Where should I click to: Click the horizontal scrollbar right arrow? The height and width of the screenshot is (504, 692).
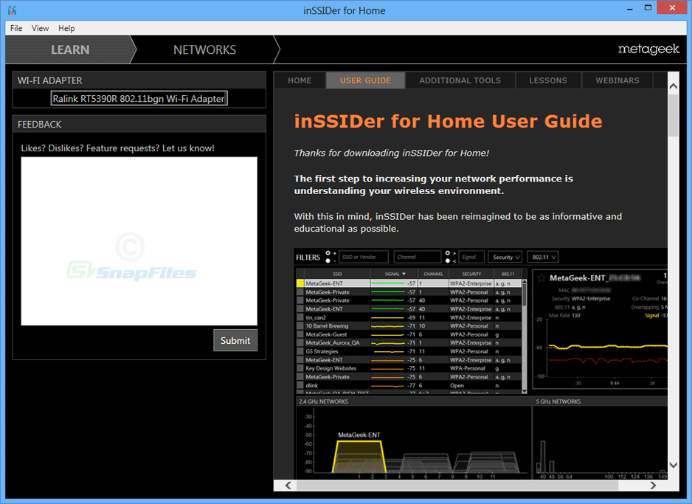[653, 486]
